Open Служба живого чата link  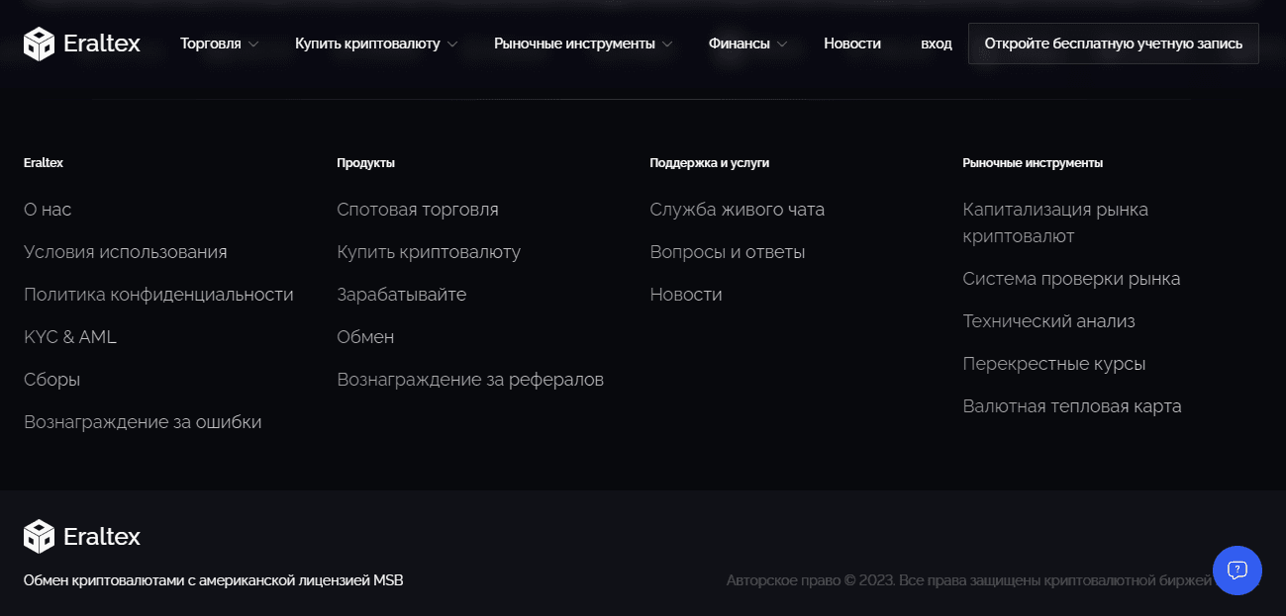tap(737, 210)
